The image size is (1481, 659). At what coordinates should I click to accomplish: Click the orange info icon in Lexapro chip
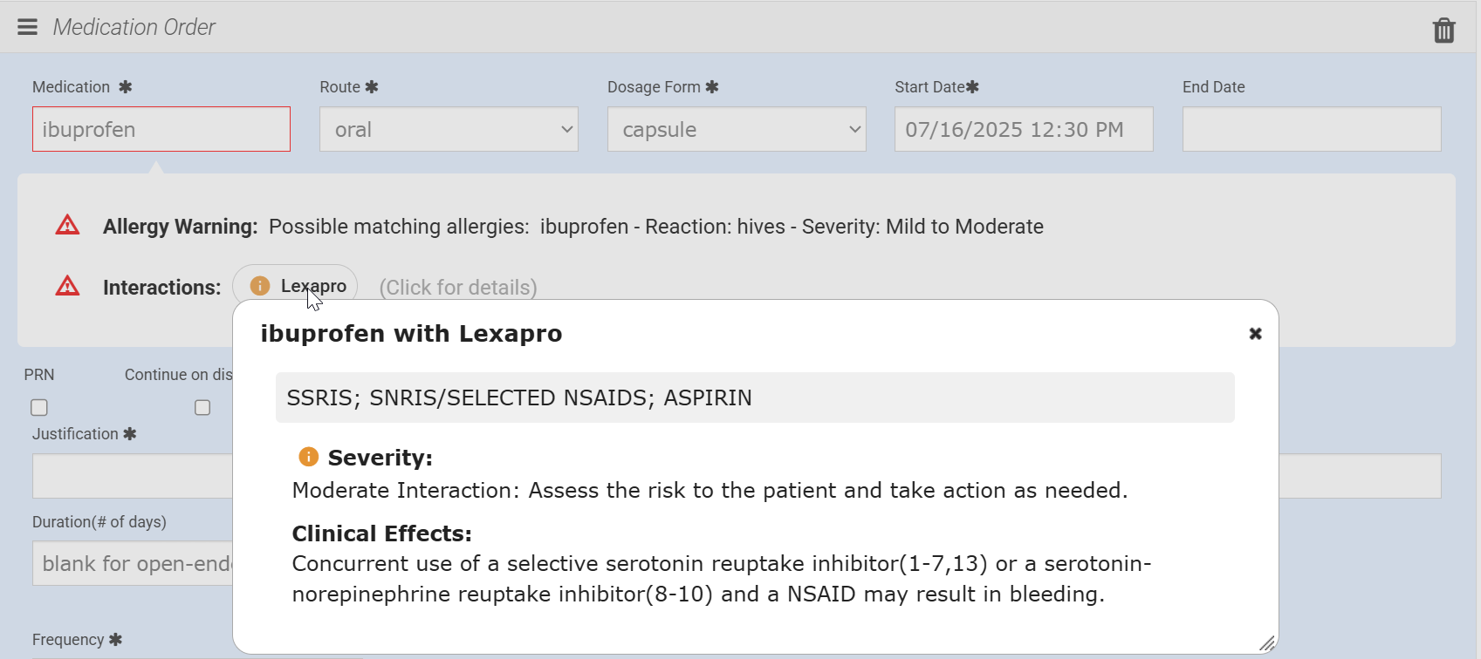(259, 286)
